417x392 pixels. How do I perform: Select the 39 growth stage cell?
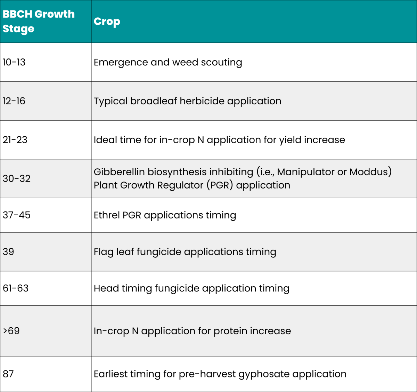46,252
